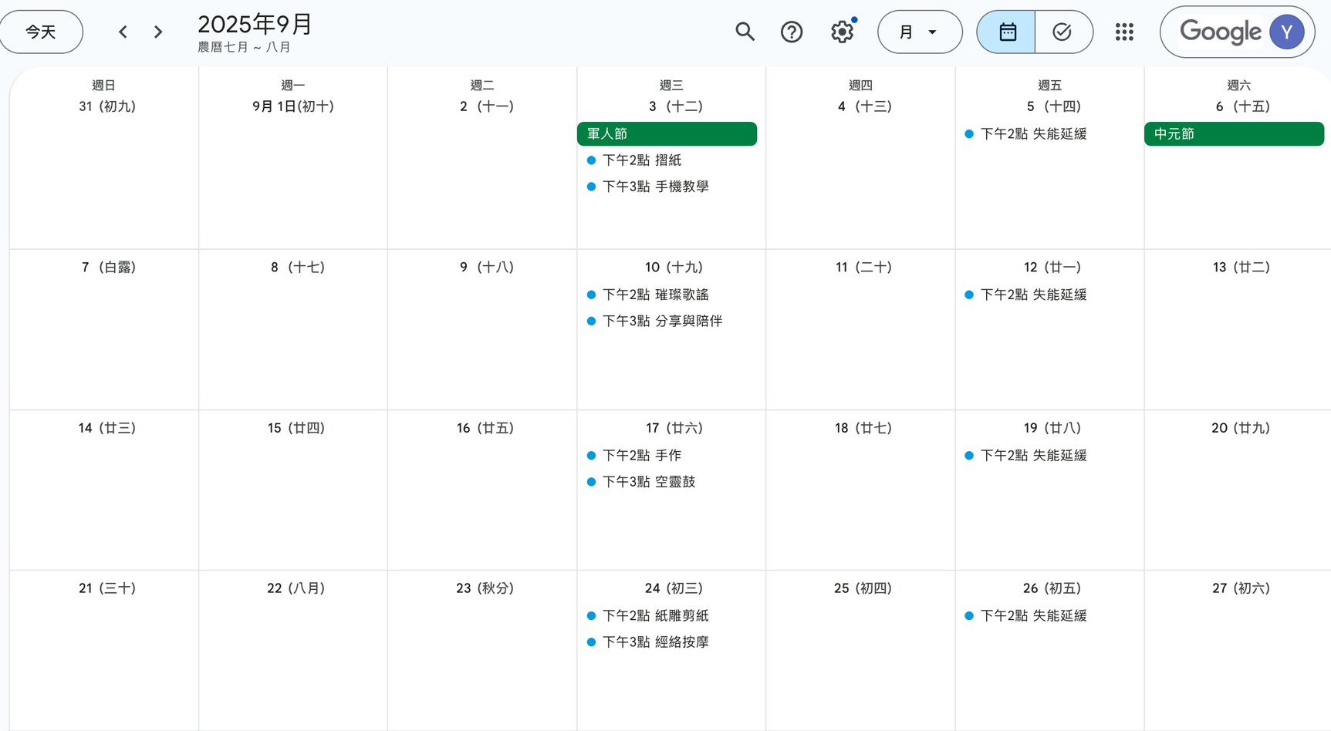Switch to calendar view toggle
Image resolution: width=1331 pixels, height=731 pixels.
[1007, 32]
